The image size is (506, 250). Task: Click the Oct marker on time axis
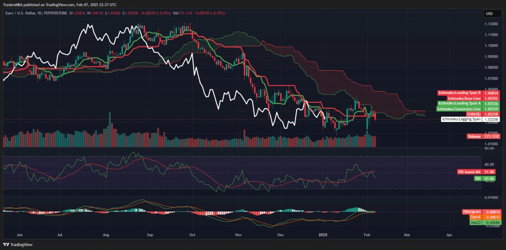(x=192, y=236)
